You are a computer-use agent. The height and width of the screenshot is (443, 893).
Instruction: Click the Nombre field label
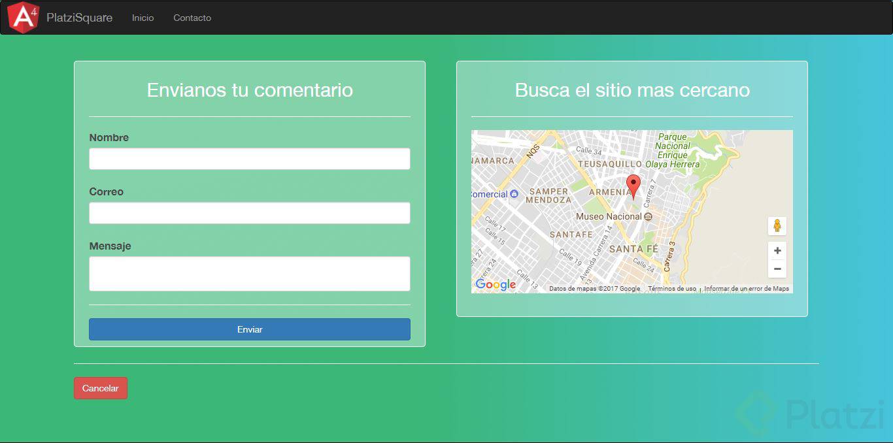click(x=109, y=138)
